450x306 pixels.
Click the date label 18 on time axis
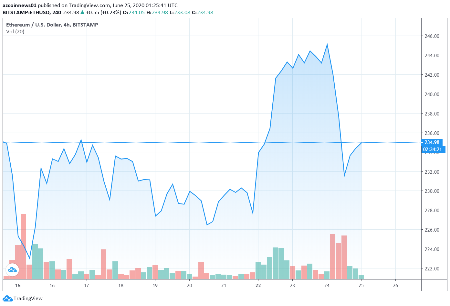(121, 285)
